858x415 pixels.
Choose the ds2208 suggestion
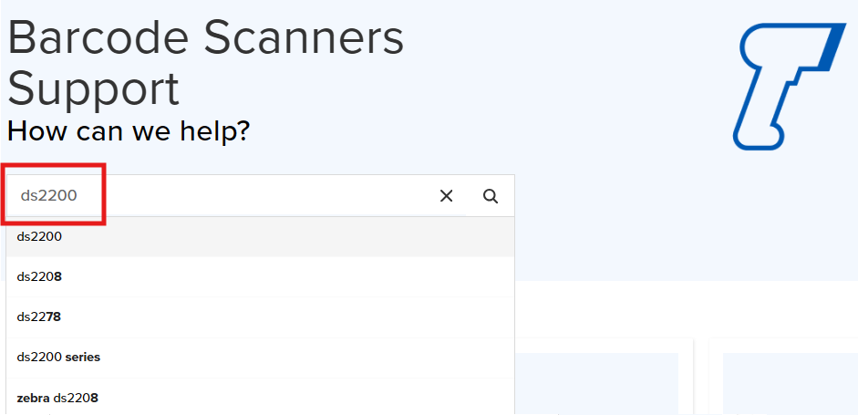39,276
